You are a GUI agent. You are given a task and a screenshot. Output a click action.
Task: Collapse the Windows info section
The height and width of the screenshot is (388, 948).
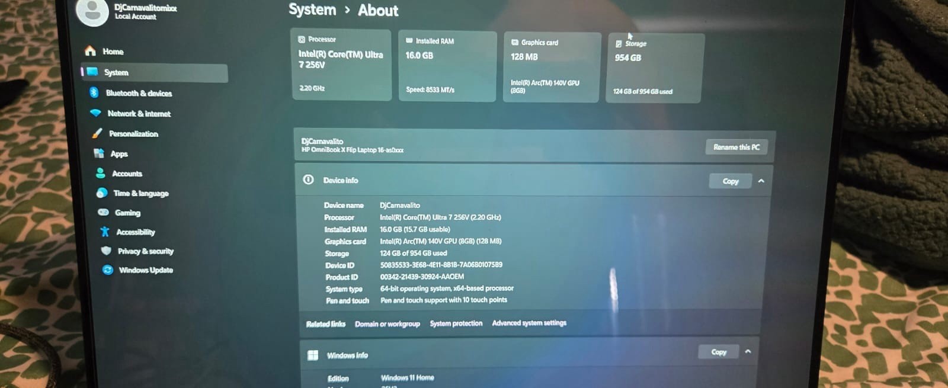click(748, 351)
